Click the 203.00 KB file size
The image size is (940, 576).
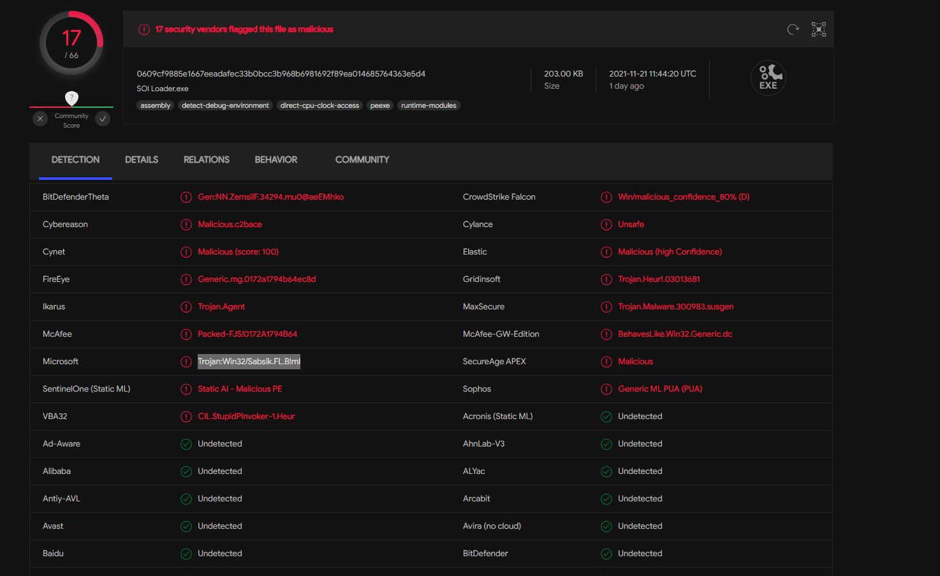pyautogui.click(x=563, y=73)
